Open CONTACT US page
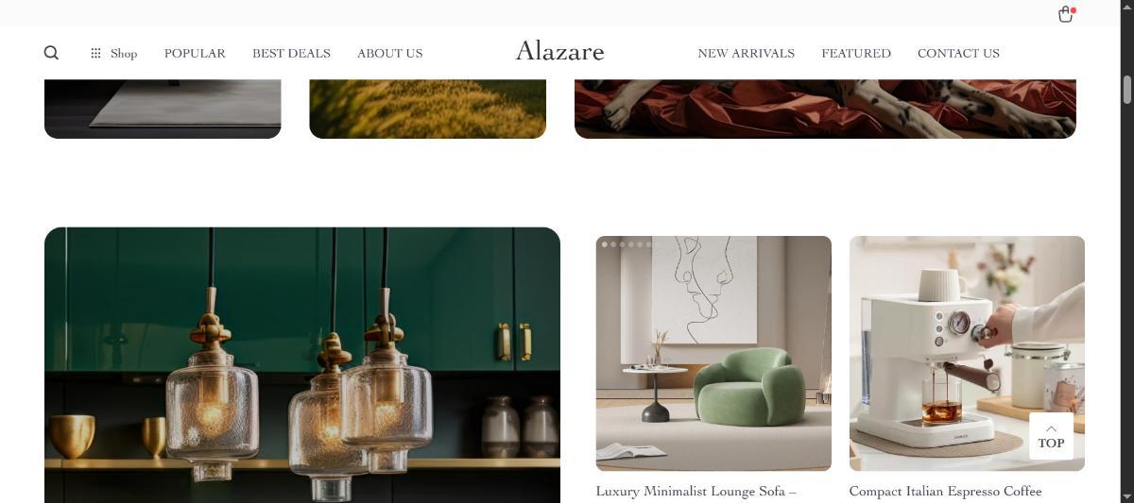The width and height of the screenshot is (1134, 503). (958, 54)
